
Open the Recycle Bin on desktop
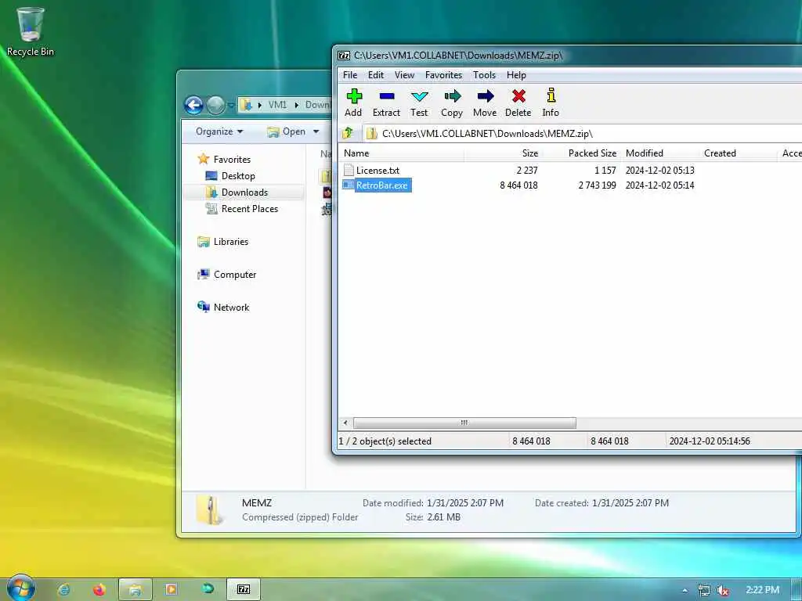31,31
